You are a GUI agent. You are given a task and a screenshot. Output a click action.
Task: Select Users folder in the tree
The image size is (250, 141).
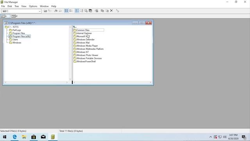(14, 40)
